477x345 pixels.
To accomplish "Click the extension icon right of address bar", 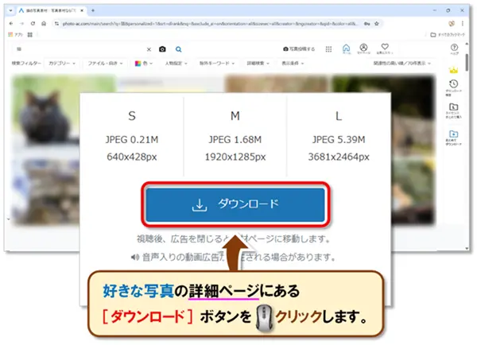I will tap(452, 23).
